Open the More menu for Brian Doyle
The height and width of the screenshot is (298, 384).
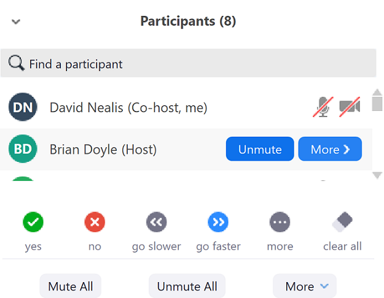click(x=330, y=149)
